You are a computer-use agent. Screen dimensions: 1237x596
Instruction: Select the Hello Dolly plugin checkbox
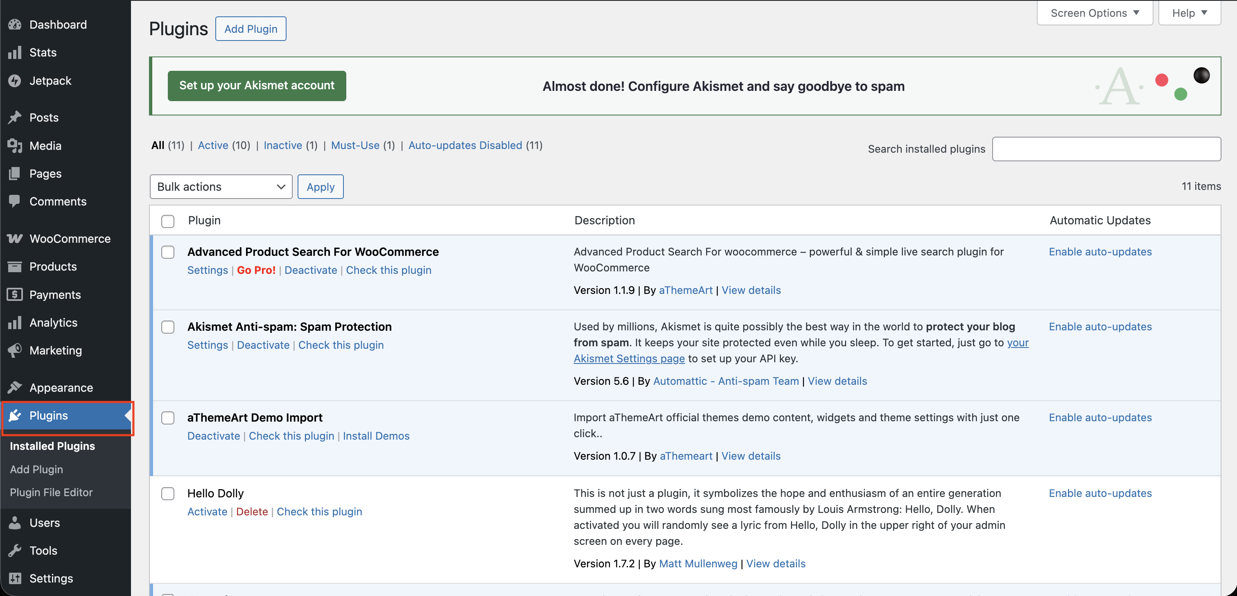[167, 494]
